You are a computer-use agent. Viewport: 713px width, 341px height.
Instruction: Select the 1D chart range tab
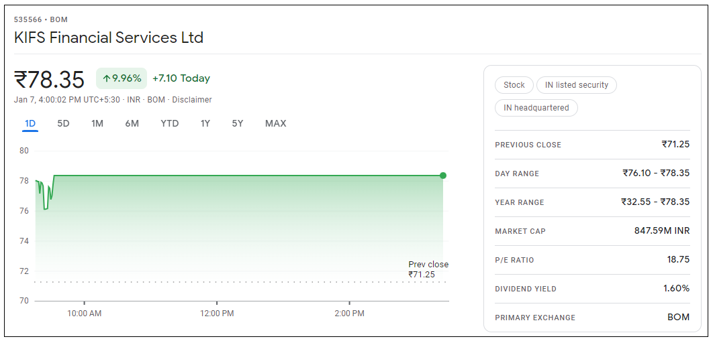click(x=30, y=123)
